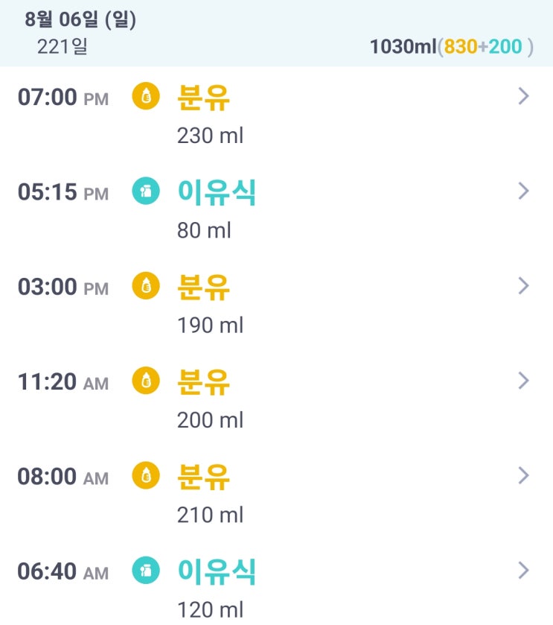This screenshot has width=553, height=625.
Task: Tap the chevron for 08:00 AM feeding
Action: tap(523, 475)
